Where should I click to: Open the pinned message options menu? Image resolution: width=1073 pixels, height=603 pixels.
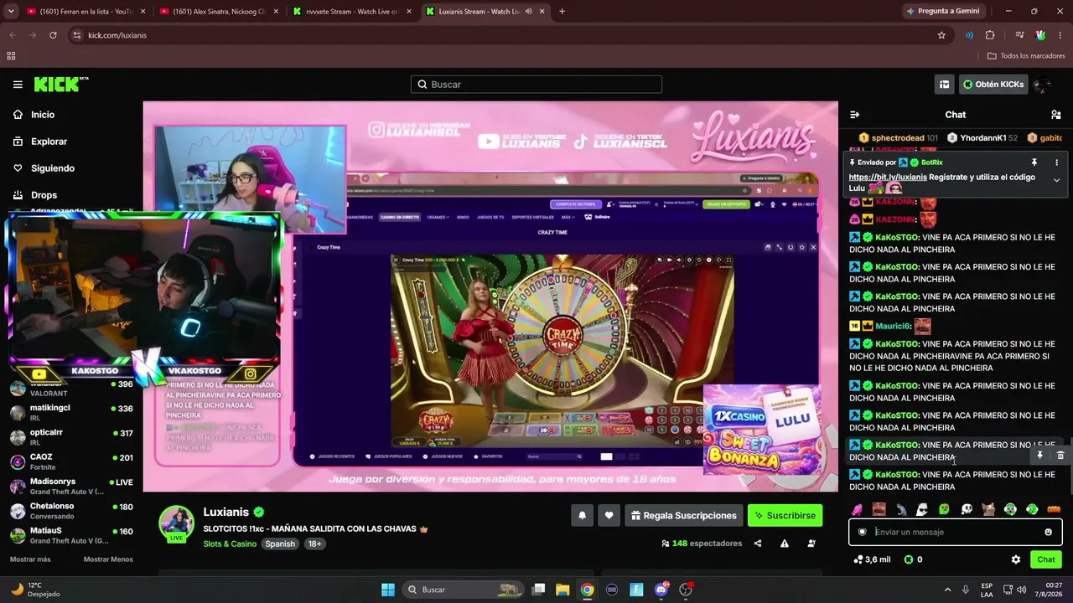(1056, 162)
